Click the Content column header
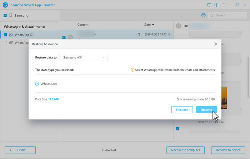250x159 pixels. point(83,25)
